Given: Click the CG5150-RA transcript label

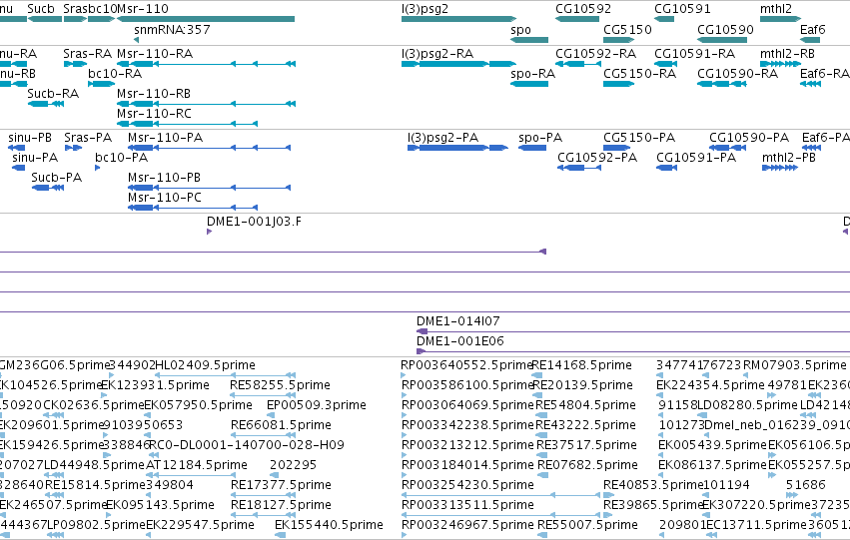Looking at the screenshot, I should click(639, 74).
